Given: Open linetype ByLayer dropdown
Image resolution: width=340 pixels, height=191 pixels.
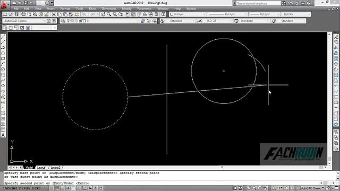Looking at the screenshot, I should click(x=227, y=14).
